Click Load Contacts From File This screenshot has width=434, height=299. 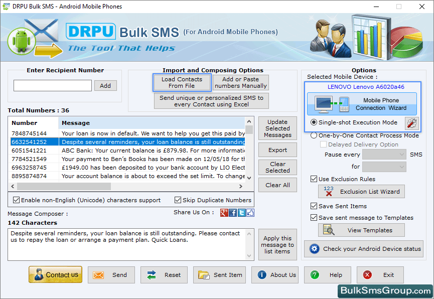[x=182, y=82]
